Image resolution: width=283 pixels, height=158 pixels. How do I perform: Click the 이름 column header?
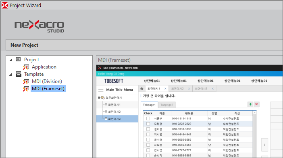[x=162, y=113]
